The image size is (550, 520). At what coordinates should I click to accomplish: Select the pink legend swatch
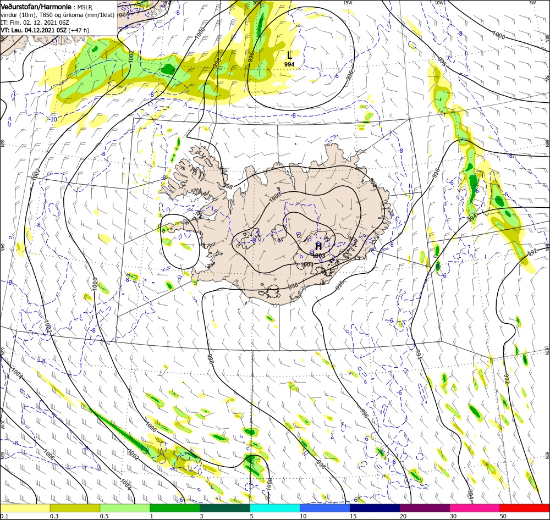[x=475, y=508]
